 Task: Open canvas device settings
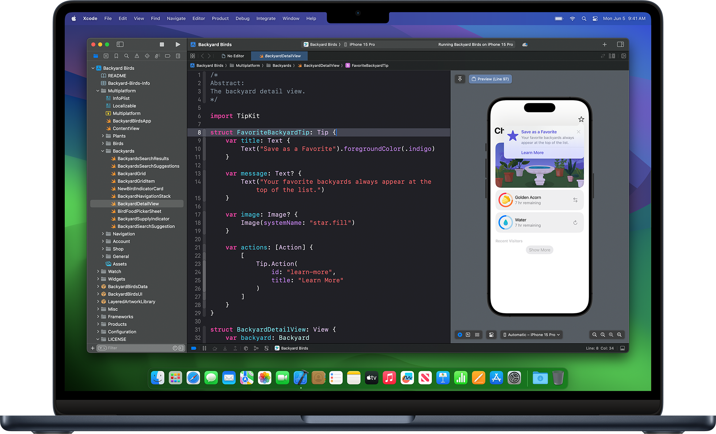click(x=491, y=335)
